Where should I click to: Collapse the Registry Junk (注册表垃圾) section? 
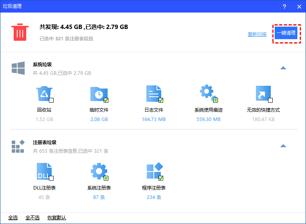(283, 146)
